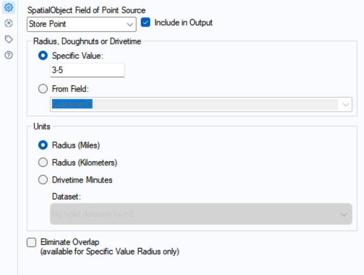Open the Navigation arrow tab in sidebar
The height and width of the screenshot is (275, 364).
point(8,24)
